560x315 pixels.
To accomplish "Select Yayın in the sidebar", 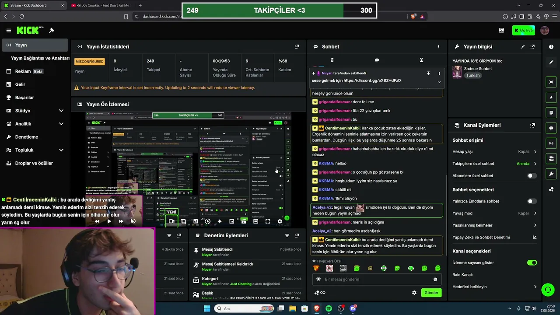I will 36,45.
